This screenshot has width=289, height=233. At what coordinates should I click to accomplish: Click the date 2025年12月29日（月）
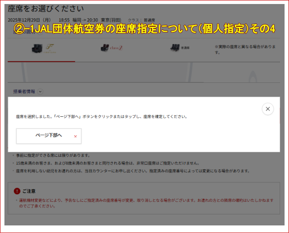[29, 20]
